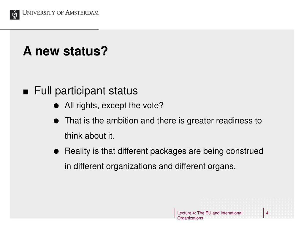Click the University of Amsterdam wordmark
This screenshot has height=228, width=304.
point(60,12)
